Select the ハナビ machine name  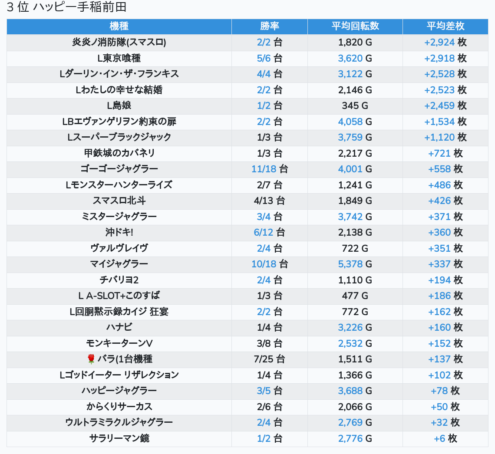coord(119,327)
